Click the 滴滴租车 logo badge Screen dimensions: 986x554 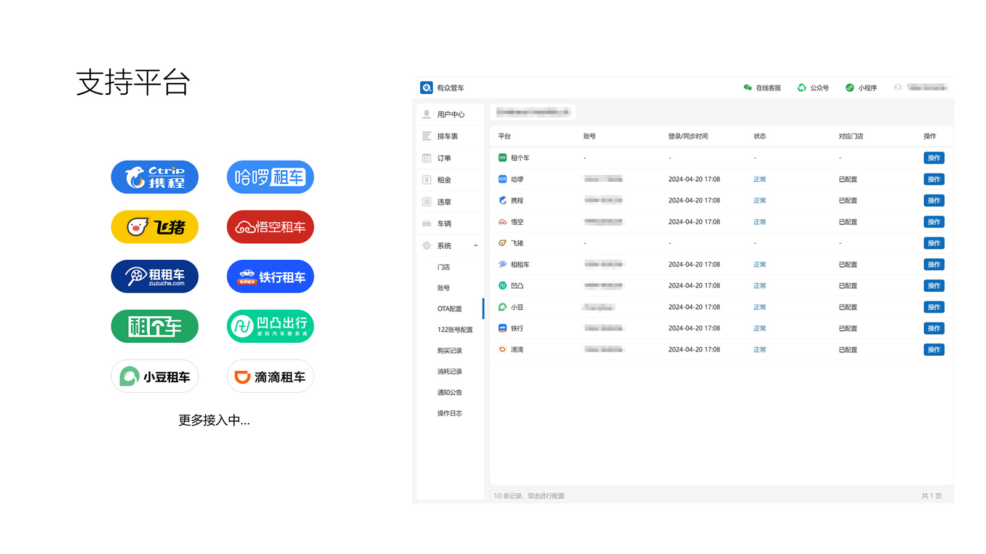(x=270, y=377)
